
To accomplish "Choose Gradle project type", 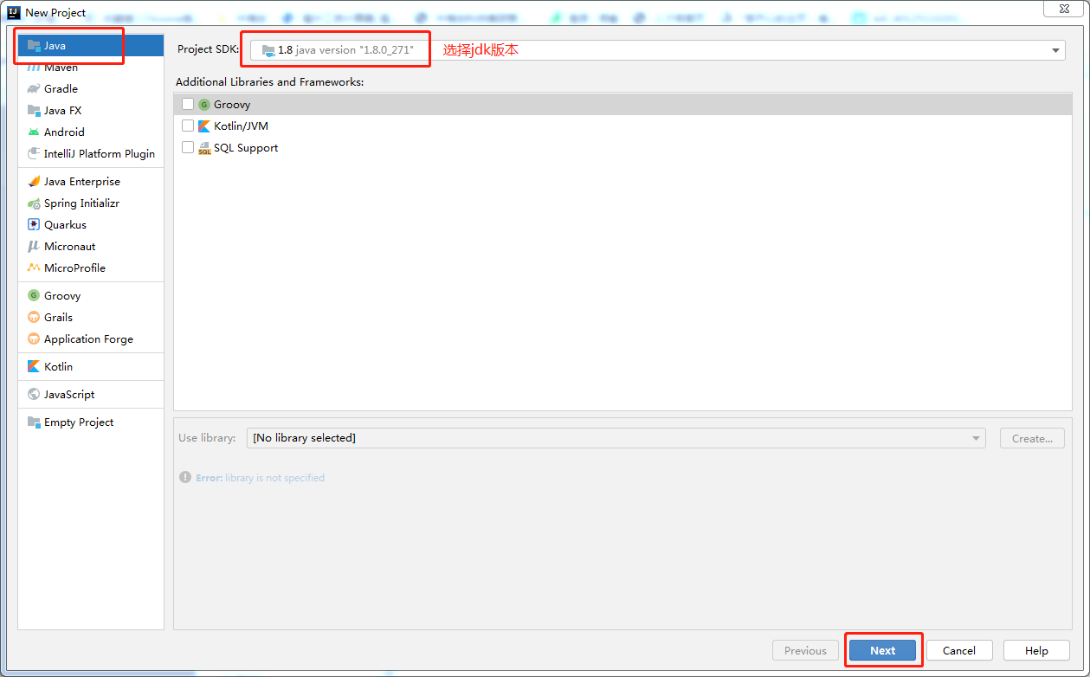I will click(91, 89).
